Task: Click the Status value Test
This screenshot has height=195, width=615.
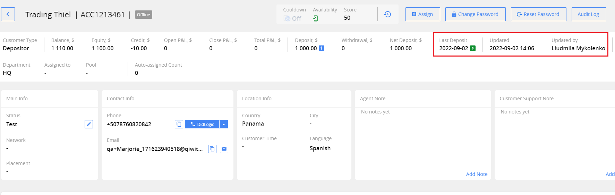Action: pos(12,124)
